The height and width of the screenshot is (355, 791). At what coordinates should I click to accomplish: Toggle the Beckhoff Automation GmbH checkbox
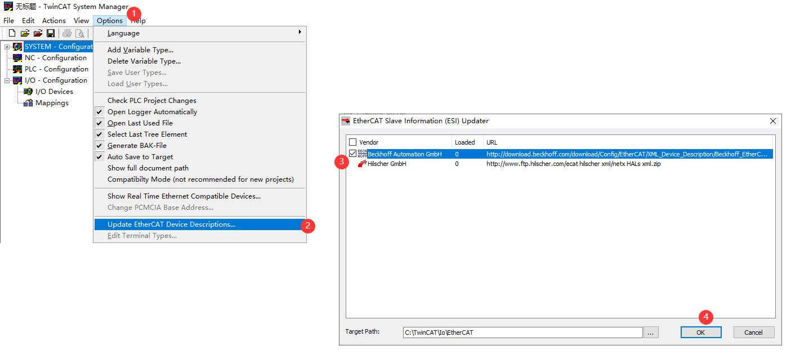[352, 154]
